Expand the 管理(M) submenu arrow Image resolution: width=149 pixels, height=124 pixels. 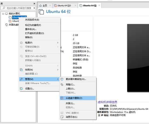point(58,79)
